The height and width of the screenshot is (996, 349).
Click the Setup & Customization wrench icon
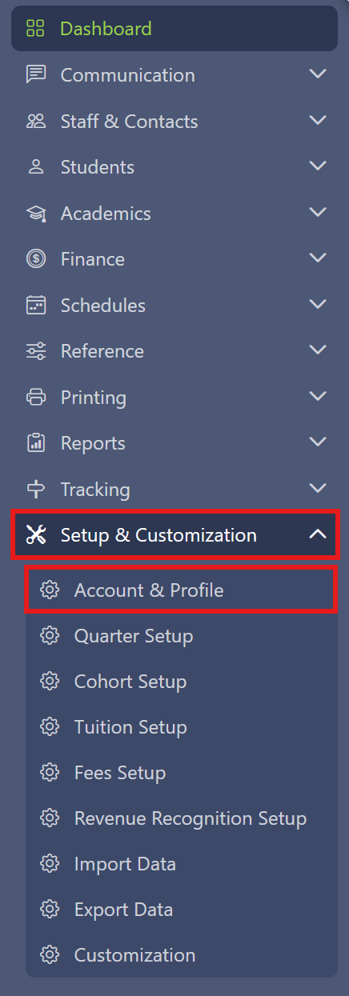point(36,534)
